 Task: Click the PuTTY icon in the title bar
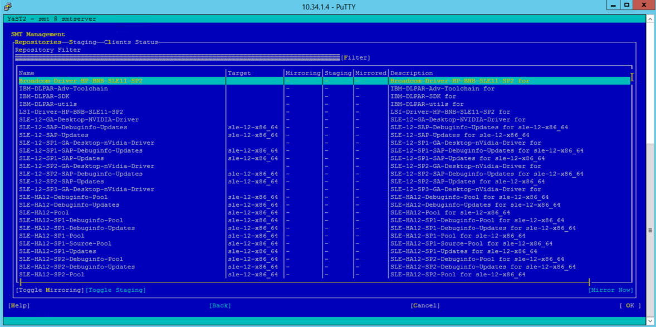point(8,6)
